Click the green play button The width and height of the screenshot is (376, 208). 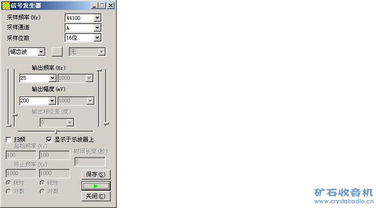click(x=96, y=186)
